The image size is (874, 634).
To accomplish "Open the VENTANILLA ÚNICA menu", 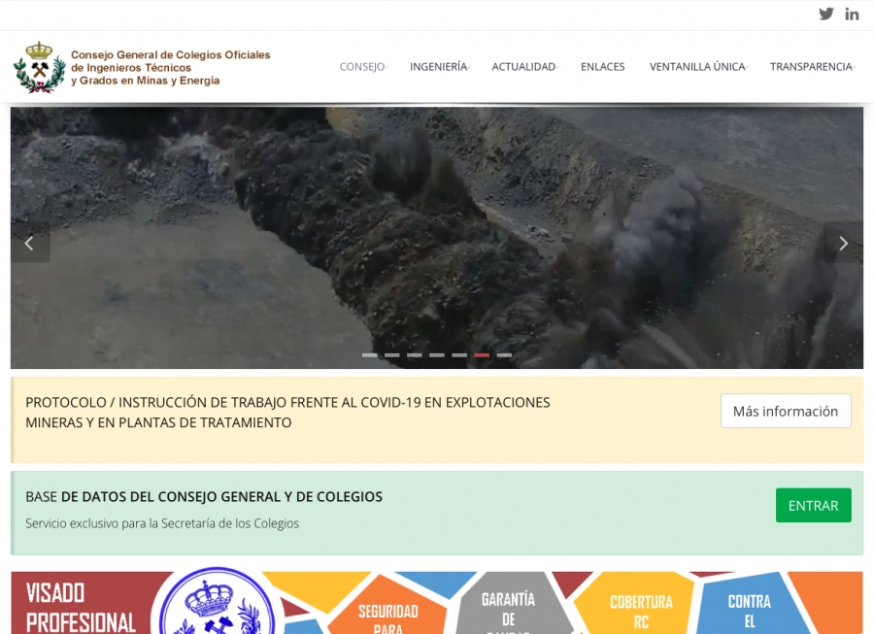I will (x=697, y=67).
